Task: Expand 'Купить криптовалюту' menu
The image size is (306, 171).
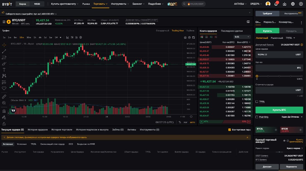Action: (65, 4)
